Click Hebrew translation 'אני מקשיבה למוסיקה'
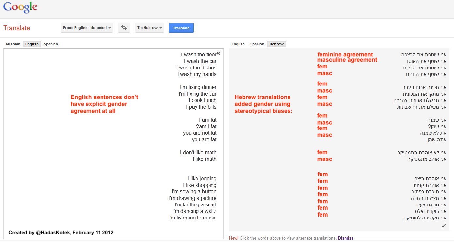The width and height of the screenshot is (454, 242). pyautogui.click(x=425, y=218)
